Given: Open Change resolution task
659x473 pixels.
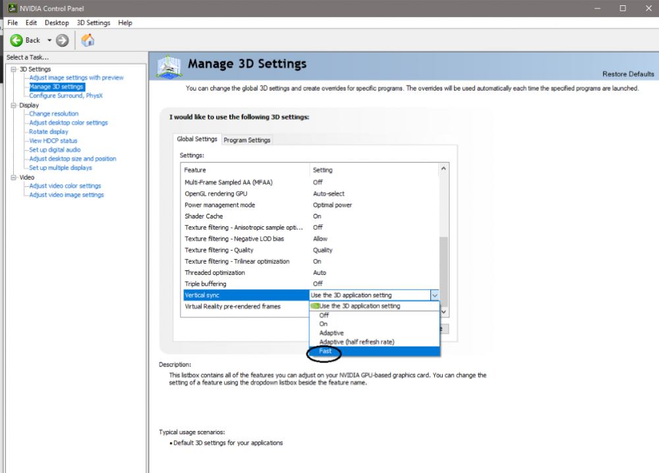Looking at the screenshot, I should pos(54,114).
